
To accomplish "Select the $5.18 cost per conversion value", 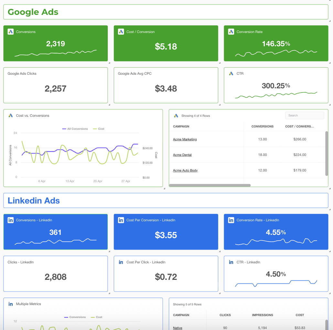I will (166, 47).
